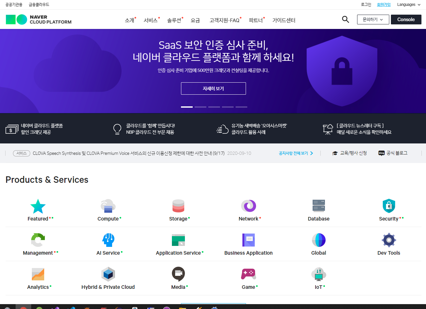
Task: Select the Analytics chart icon
Action: 38,275
